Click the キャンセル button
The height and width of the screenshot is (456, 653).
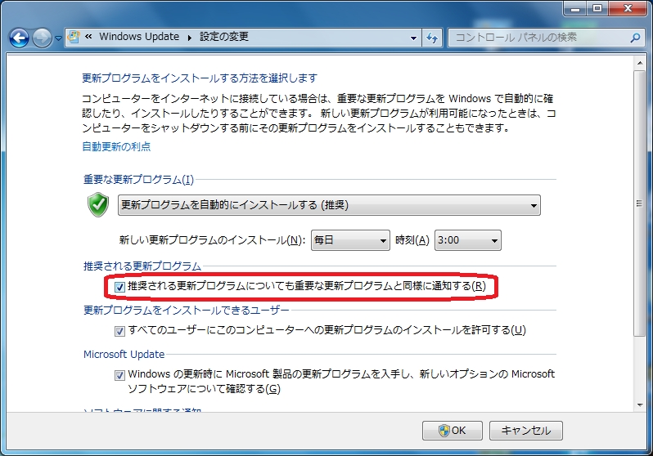coord(526,431)
